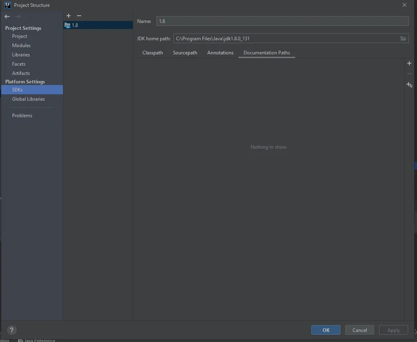Image resolution: width=417 pixels, height=342 pixels.
Task: Close the Project Structure dialog
Action: tap(404, 5)
